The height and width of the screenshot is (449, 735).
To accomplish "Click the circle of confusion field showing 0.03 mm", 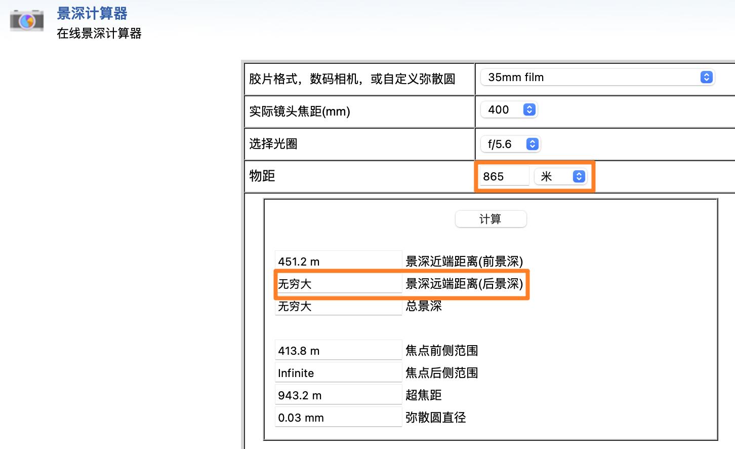I will point(338,417).
